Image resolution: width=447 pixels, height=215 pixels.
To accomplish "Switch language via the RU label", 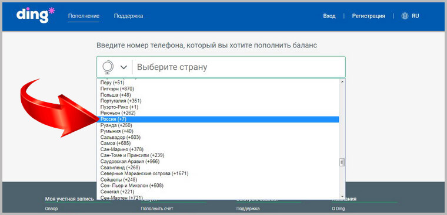I will [415, 16].
